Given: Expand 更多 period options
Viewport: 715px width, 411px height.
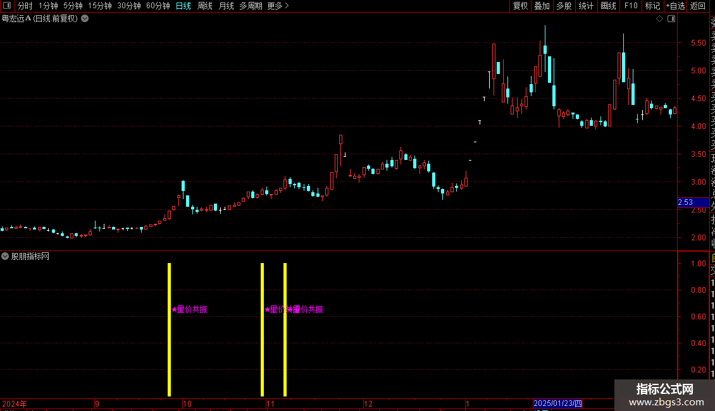Looking at the screenshot, I should point(278,6).
